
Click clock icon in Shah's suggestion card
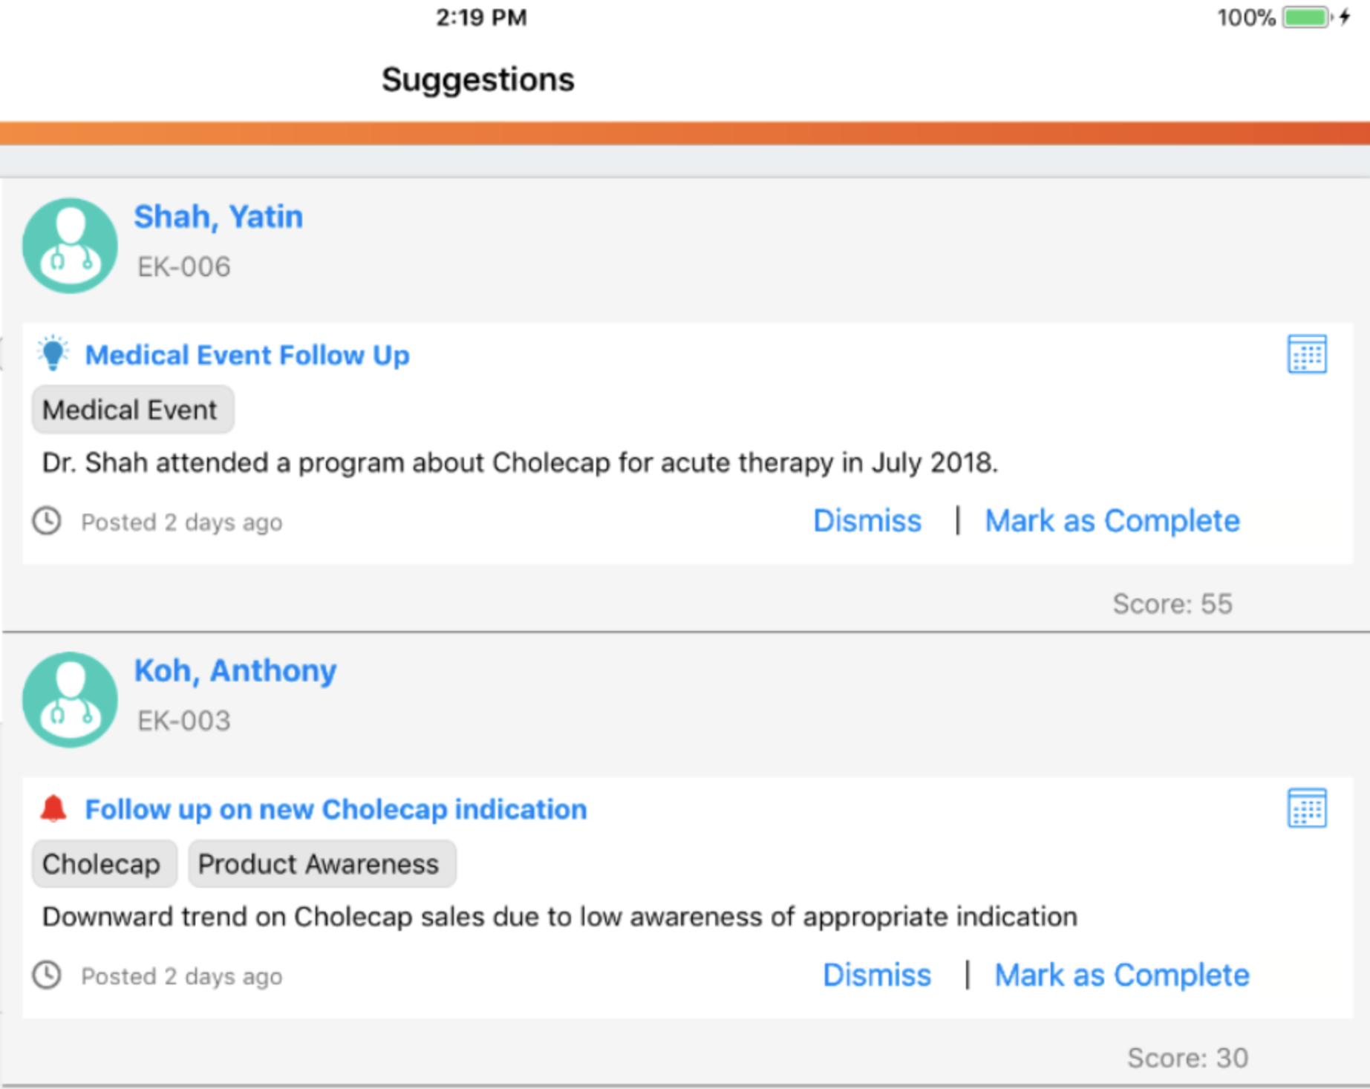pos(47,521)
